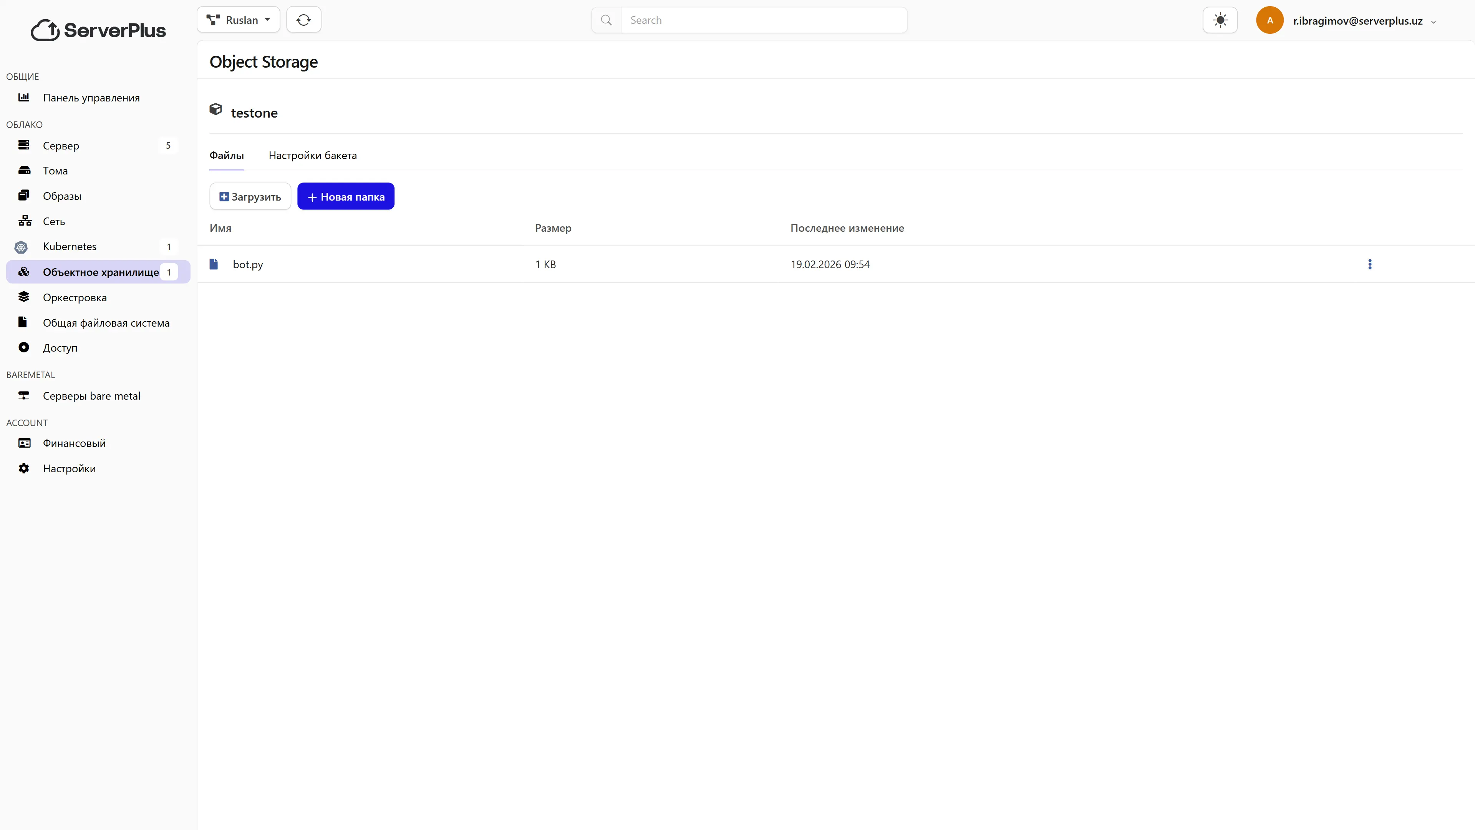Open Тома volumes section
This screenshot has height=830, width=1475.
click(55, 171)
